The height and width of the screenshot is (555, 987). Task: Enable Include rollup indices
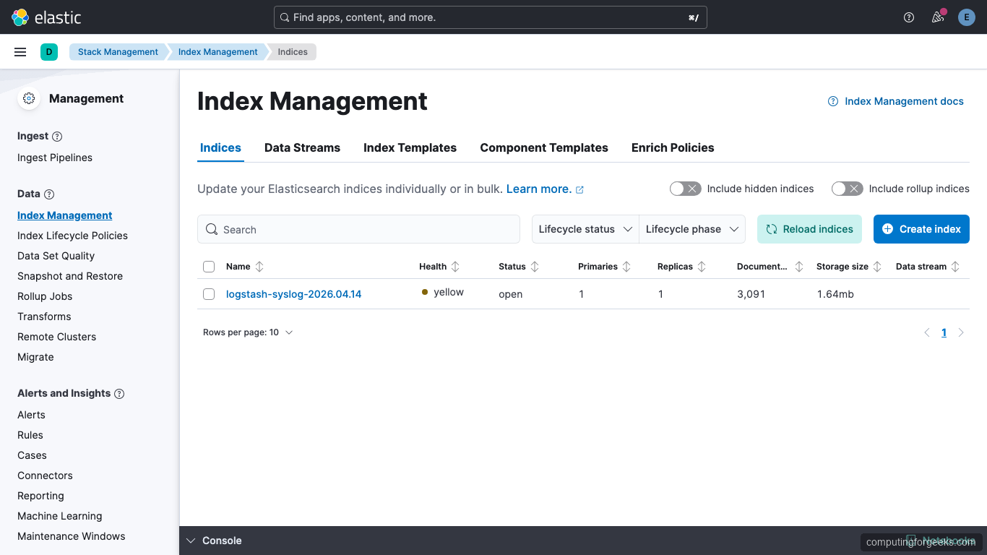click(x=847, y=188)
